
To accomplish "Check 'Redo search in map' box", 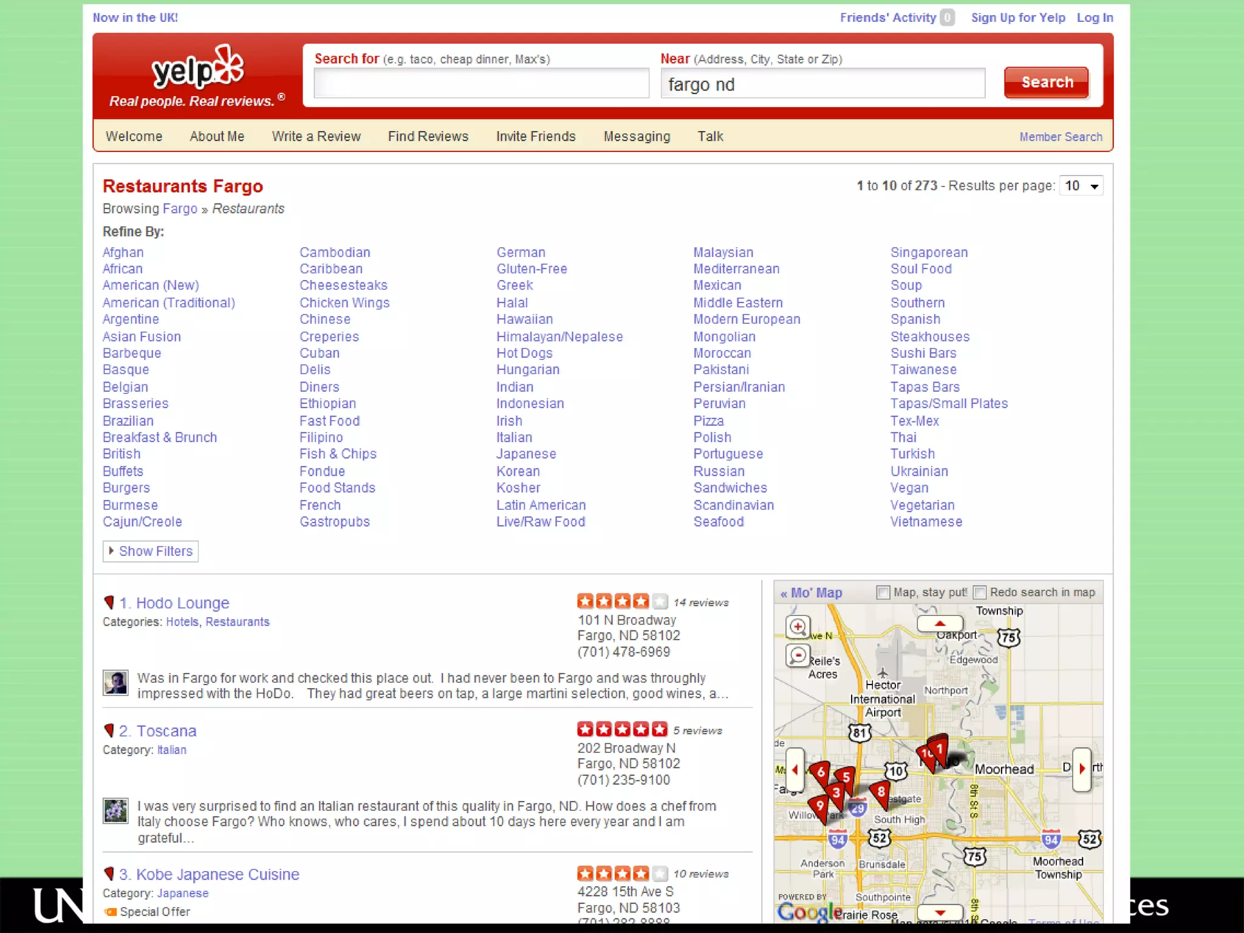I will (x=979, y=592).
